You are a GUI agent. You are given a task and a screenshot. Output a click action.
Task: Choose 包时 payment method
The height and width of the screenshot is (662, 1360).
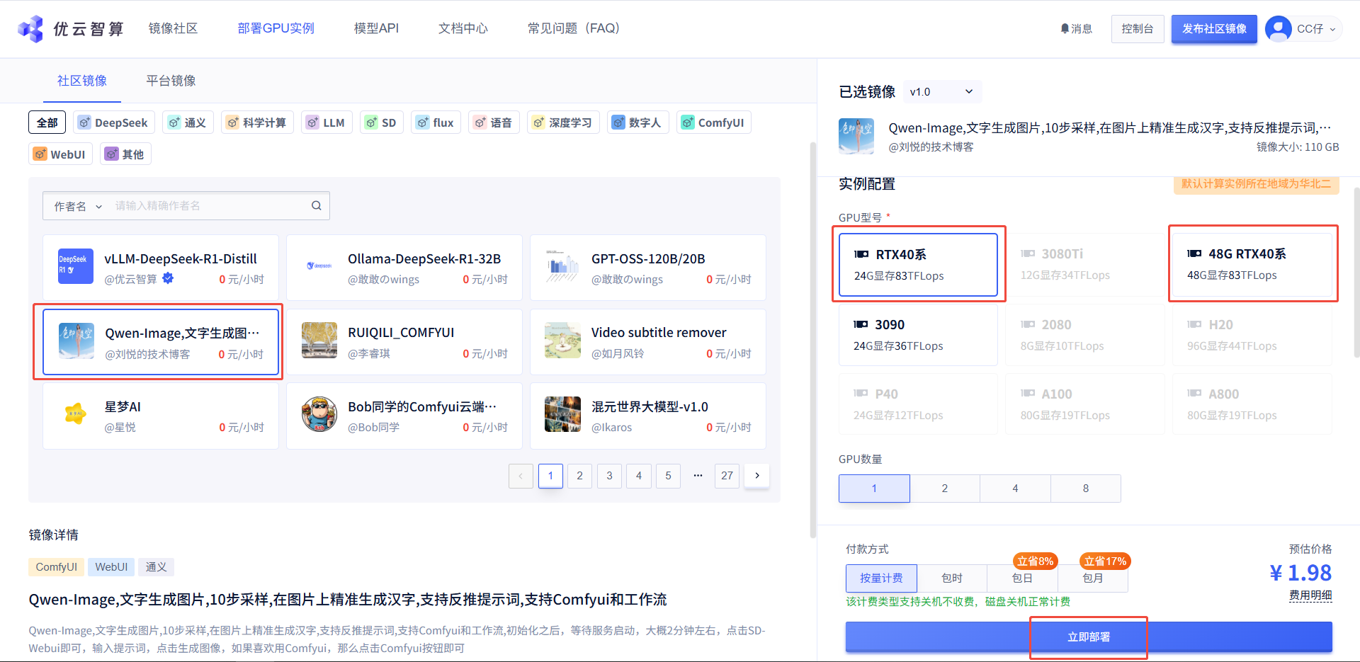952,578
